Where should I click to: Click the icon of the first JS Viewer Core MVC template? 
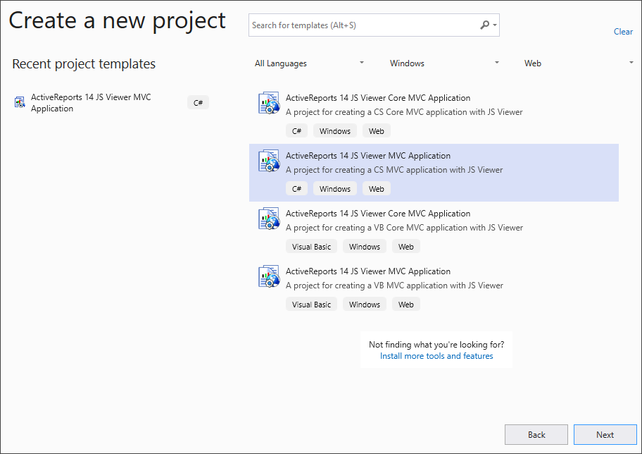click(x=268, y=102)
